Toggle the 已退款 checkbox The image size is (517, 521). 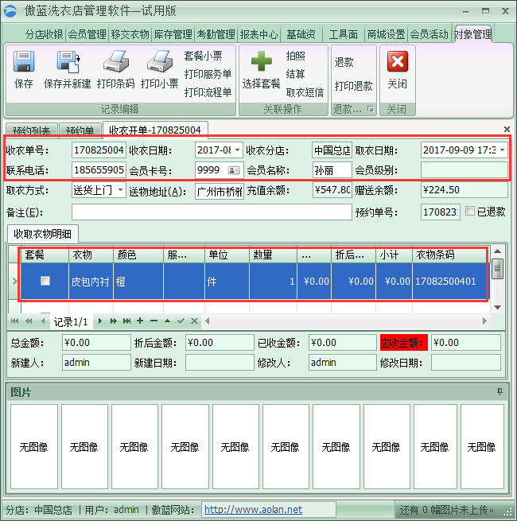[x=470, y=212]
